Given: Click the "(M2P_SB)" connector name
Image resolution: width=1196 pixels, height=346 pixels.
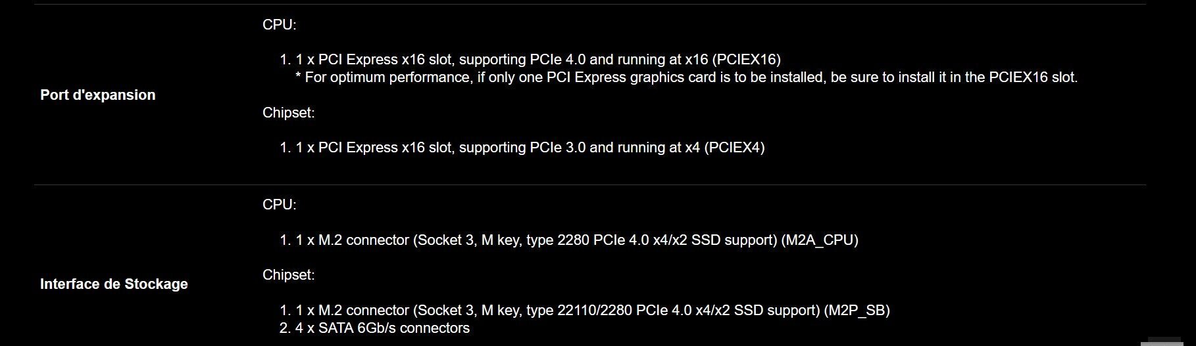Looking at the screenshot, I should [x=857, y=310].
